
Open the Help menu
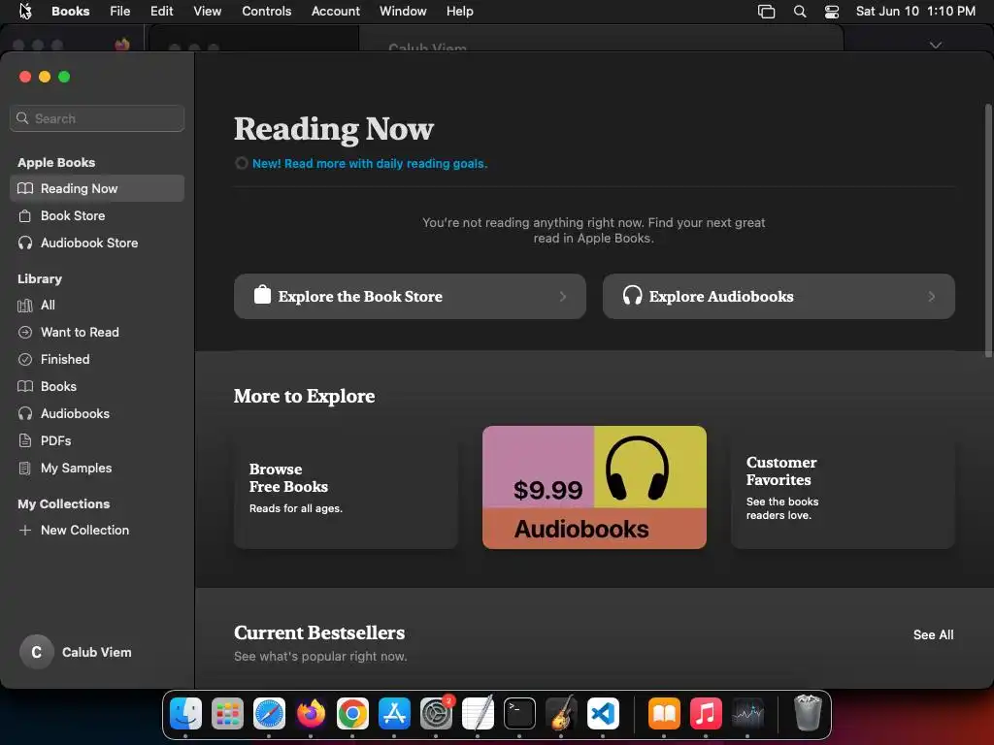pyautogui.click(x=459, y=12)
